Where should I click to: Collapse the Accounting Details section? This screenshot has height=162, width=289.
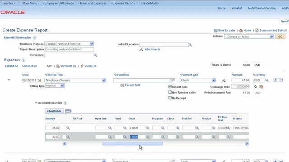tap(36, 103)
